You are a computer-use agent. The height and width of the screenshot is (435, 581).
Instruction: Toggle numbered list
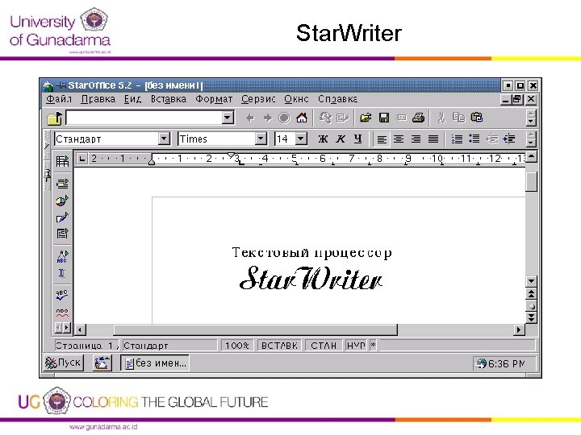tap(457, 139)
